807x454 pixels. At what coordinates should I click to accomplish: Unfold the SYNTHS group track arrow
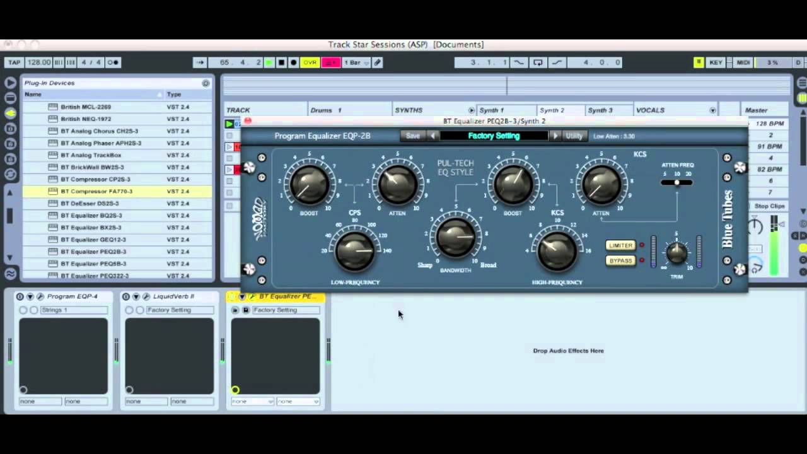(x=471, y=110)
